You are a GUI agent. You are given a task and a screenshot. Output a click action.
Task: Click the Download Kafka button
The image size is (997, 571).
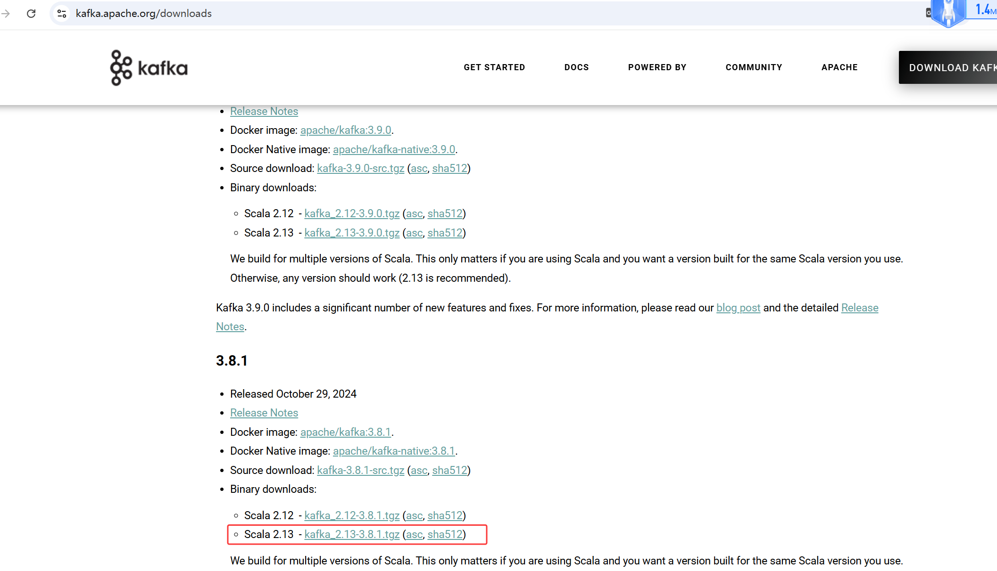pos(948,67)
